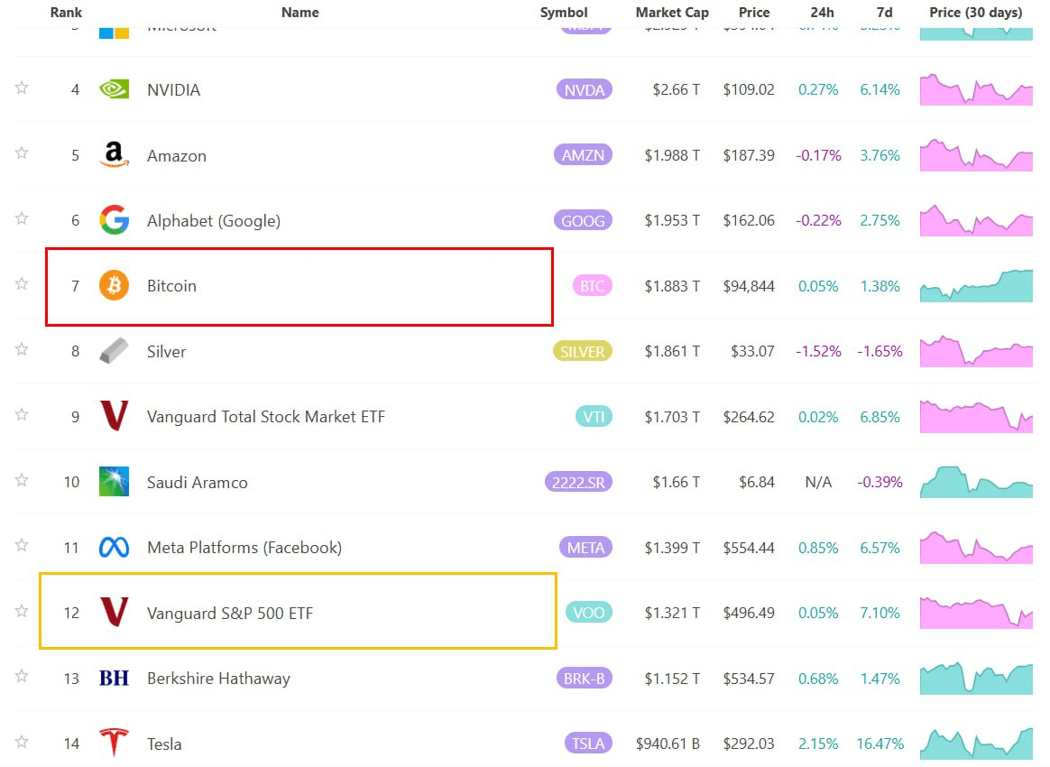Star the Vanguard Total Stock Market ETF row
The image size is (1050, 767).
coord(22,415)
